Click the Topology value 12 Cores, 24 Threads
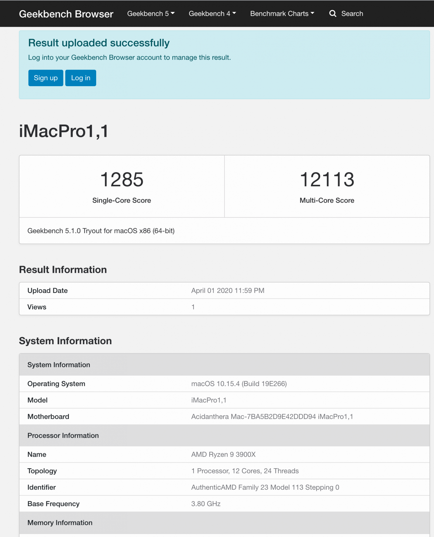 (245, 471)
